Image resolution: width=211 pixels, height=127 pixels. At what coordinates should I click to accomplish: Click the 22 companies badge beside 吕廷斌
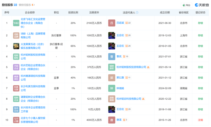[128, 23]
